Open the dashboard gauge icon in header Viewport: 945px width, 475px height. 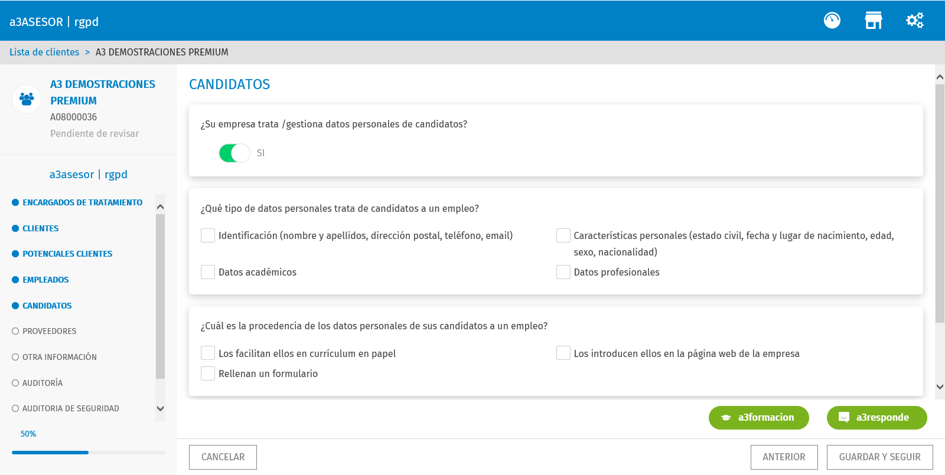832,21
